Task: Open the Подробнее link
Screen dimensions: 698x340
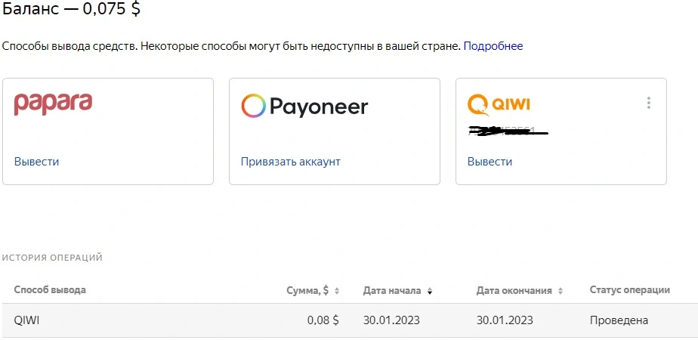Action: tap(493, 46)
